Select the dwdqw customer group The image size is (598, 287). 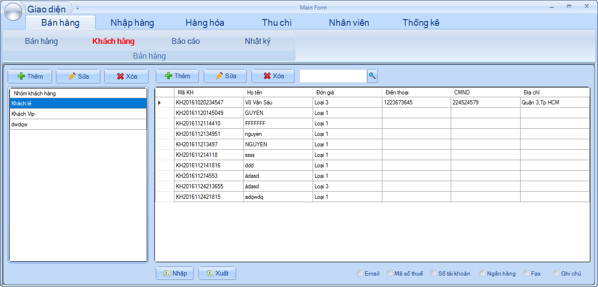pos(78,124)
